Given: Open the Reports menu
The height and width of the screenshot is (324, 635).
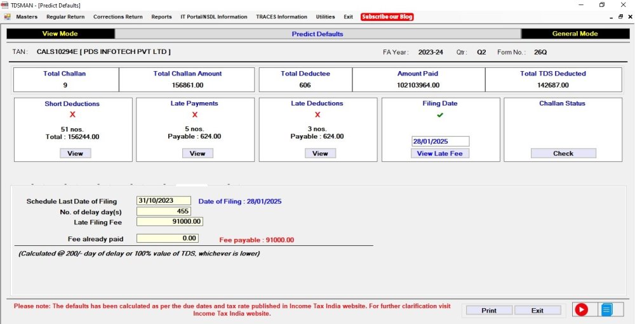Looking at the screenshot, I should (x=161, y=17).
